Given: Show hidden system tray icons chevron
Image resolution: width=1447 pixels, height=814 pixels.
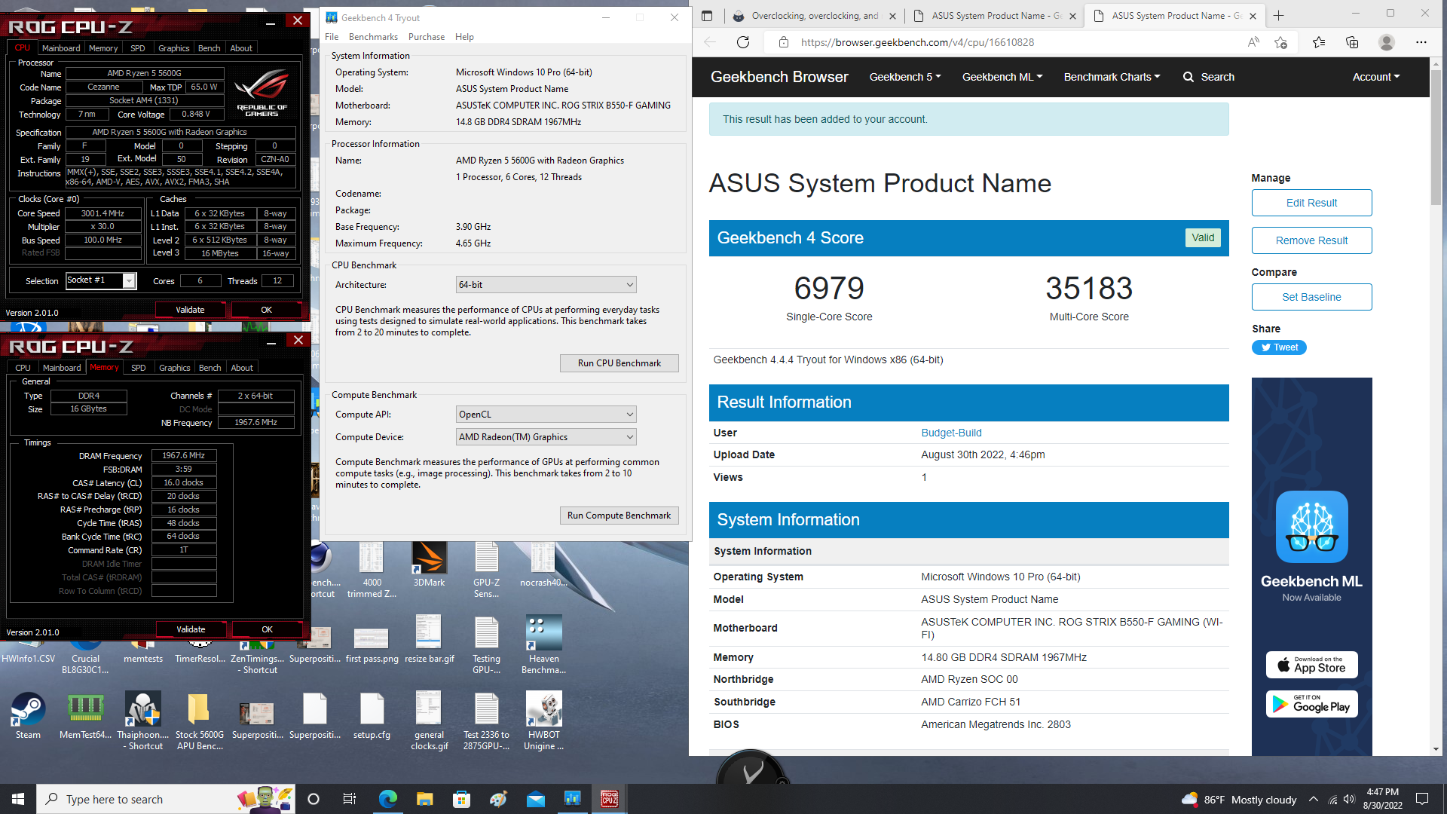Looking at the screenshot, I should coord(1314,799).
